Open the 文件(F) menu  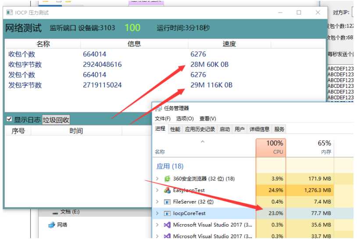click(x=163, y=118)
